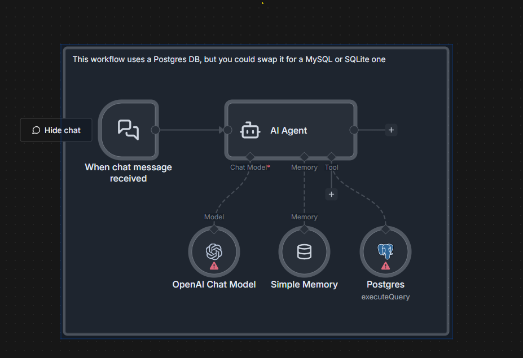
Task: Click the executeQuery label under Postgres
Action: click(x=385, y=297)
